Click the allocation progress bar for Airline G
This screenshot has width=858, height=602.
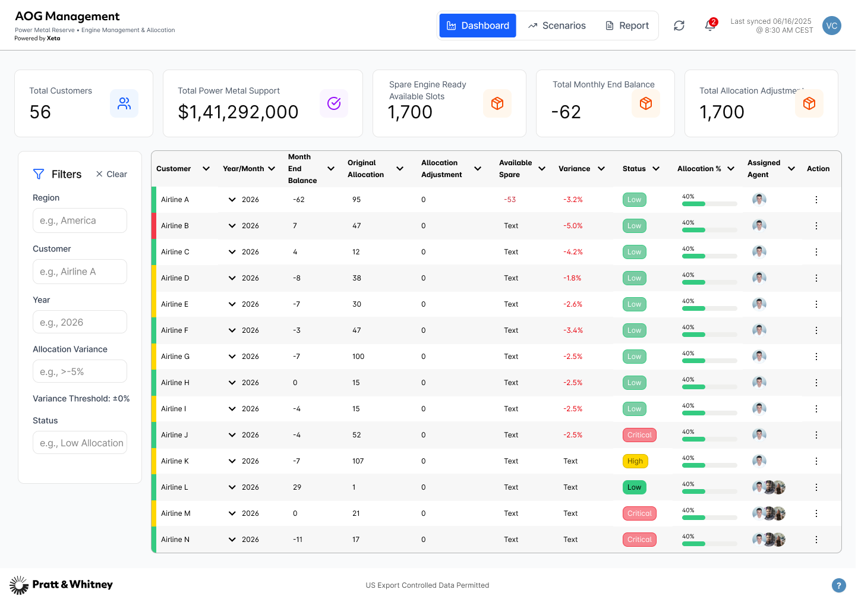click(x=709, y=361)
